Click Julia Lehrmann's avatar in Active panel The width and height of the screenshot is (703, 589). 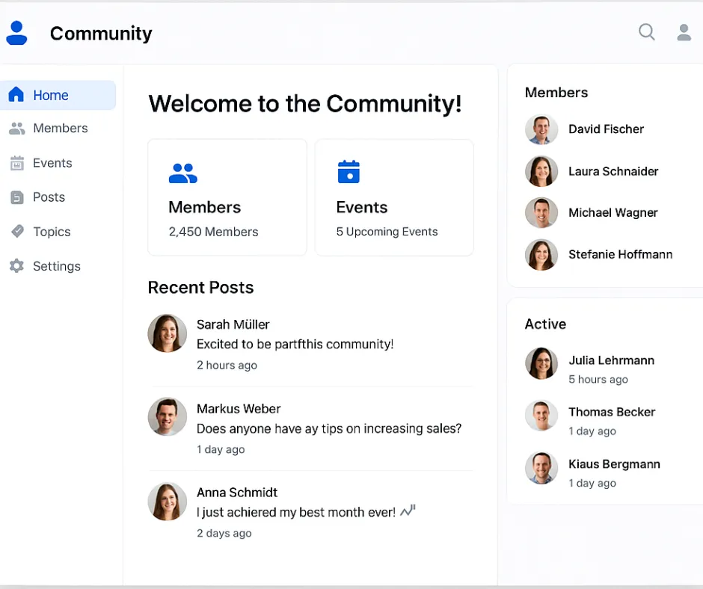(x=541, y=363)
